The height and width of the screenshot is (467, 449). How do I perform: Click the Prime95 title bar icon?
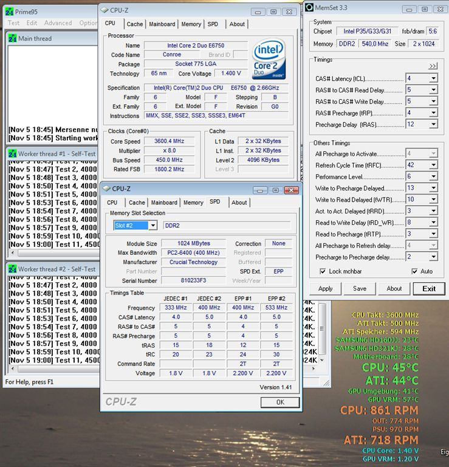(9, 12)
